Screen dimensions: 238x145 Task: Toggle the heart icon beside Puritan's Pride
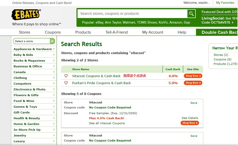66,83
